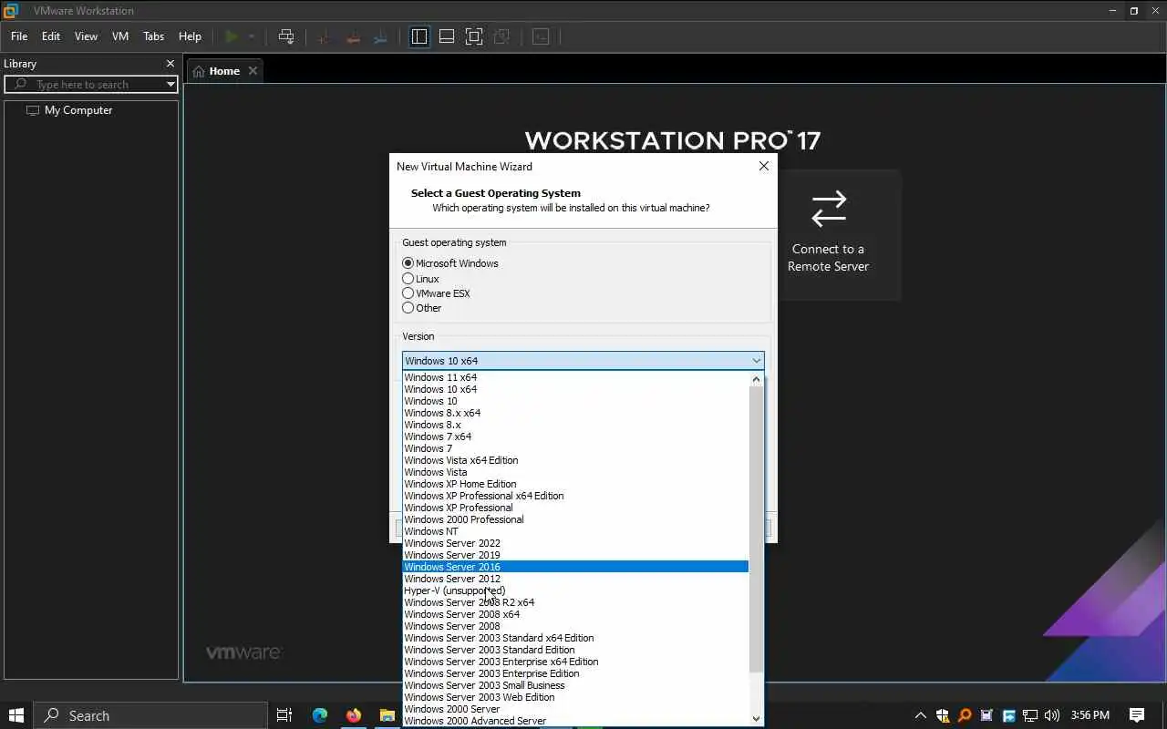The width and height of the screenshot is (1167, 729).
Task: Click the magnifier icon in Library search
Action: 21,84
